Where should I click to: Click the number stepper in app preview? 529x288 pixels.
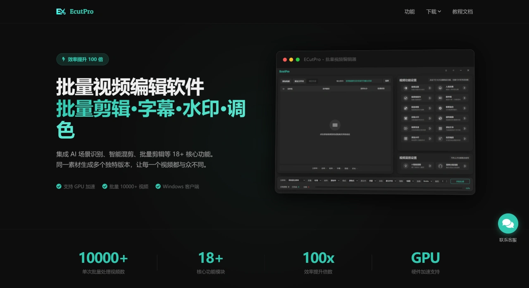pyautogui.click(x=444, y=181)
